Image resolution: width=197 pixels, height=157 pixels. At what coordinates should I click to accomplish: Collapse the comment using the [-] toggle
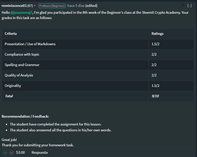tap(189, 6)
